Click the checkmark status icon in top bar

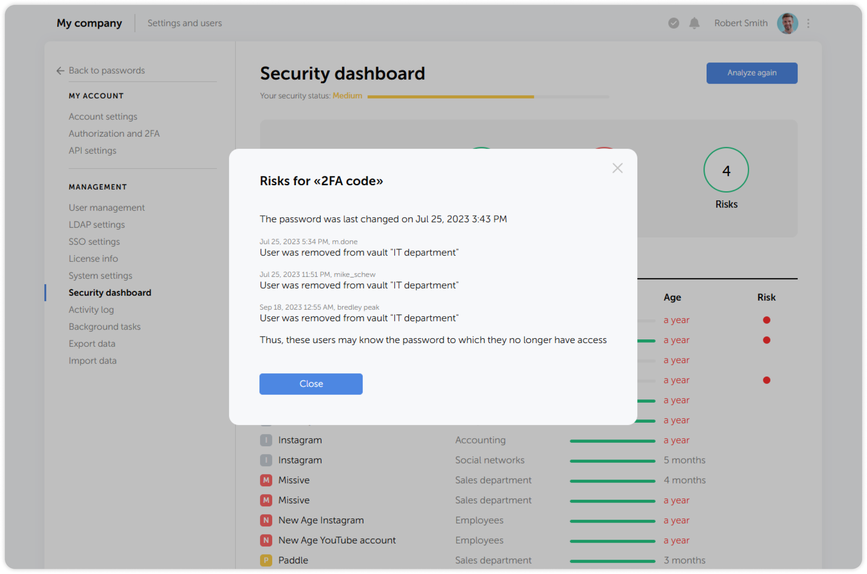pyautogui.click(x=673, y=23)
